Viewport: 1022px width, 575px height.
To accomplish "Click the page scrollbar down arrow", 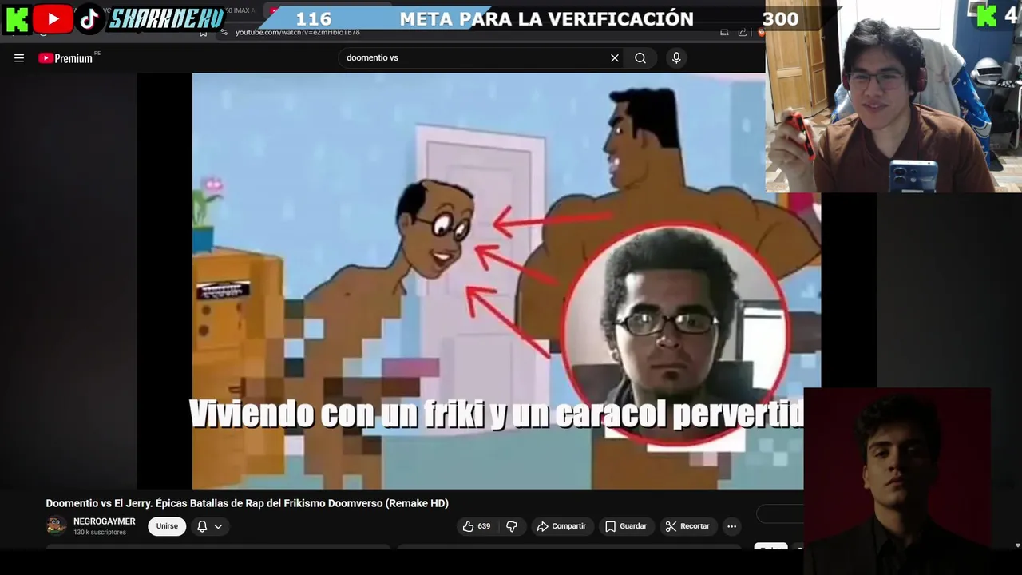I will tap(1017, 545).
